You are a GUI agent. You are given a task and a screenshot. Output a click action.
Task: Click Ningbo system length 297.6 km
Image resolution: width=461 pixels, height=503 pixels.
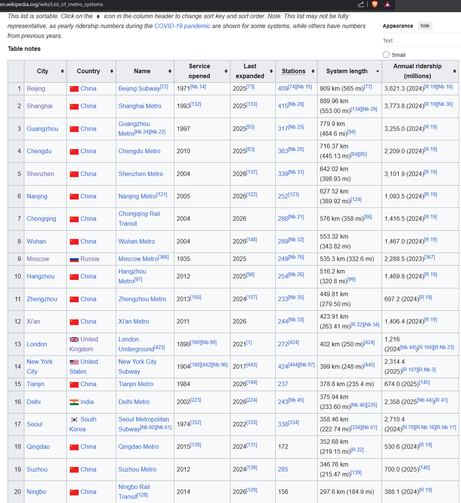[x=347, y=492]
